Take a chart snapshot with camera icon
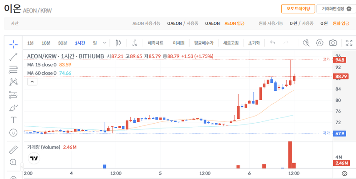This screenshot has height=179, width=356. pos(333,43)
